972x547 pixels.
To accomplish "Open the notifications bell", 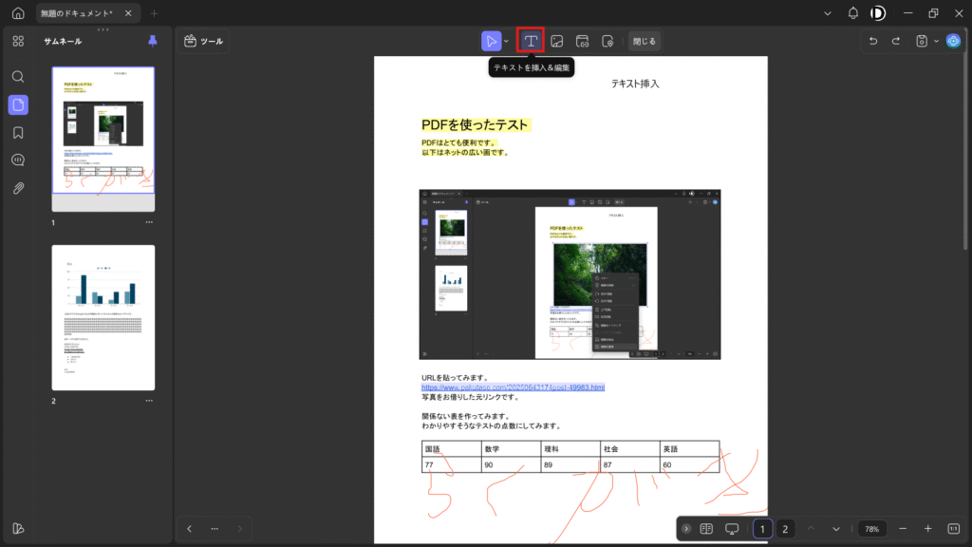I will point(852,13).
